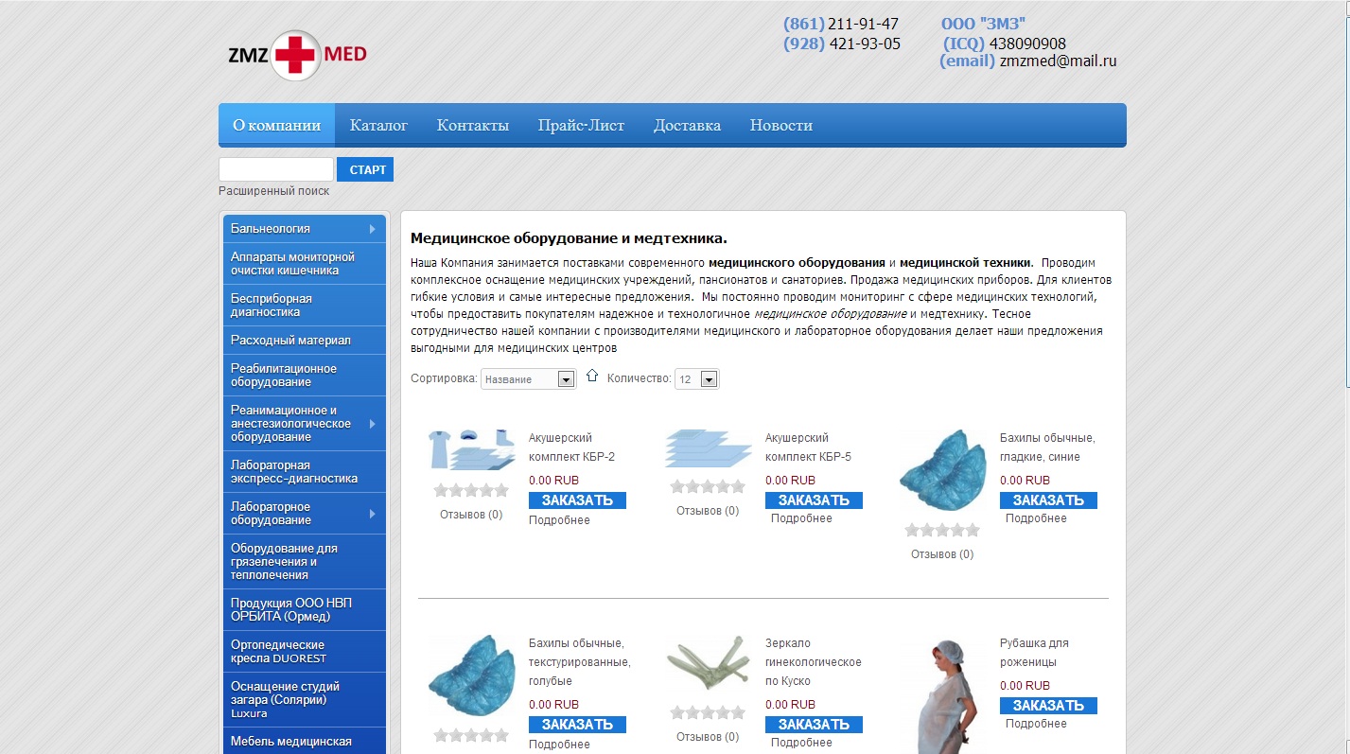Viewport: 1350px width, 754px height.
Task: Open Акушерский комплект КБР-2 product image
Action: tap(470, 448)
